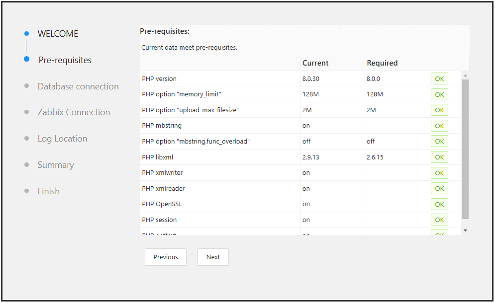Click scrollbar down arrow in requirements table

[x=465, y=230]
